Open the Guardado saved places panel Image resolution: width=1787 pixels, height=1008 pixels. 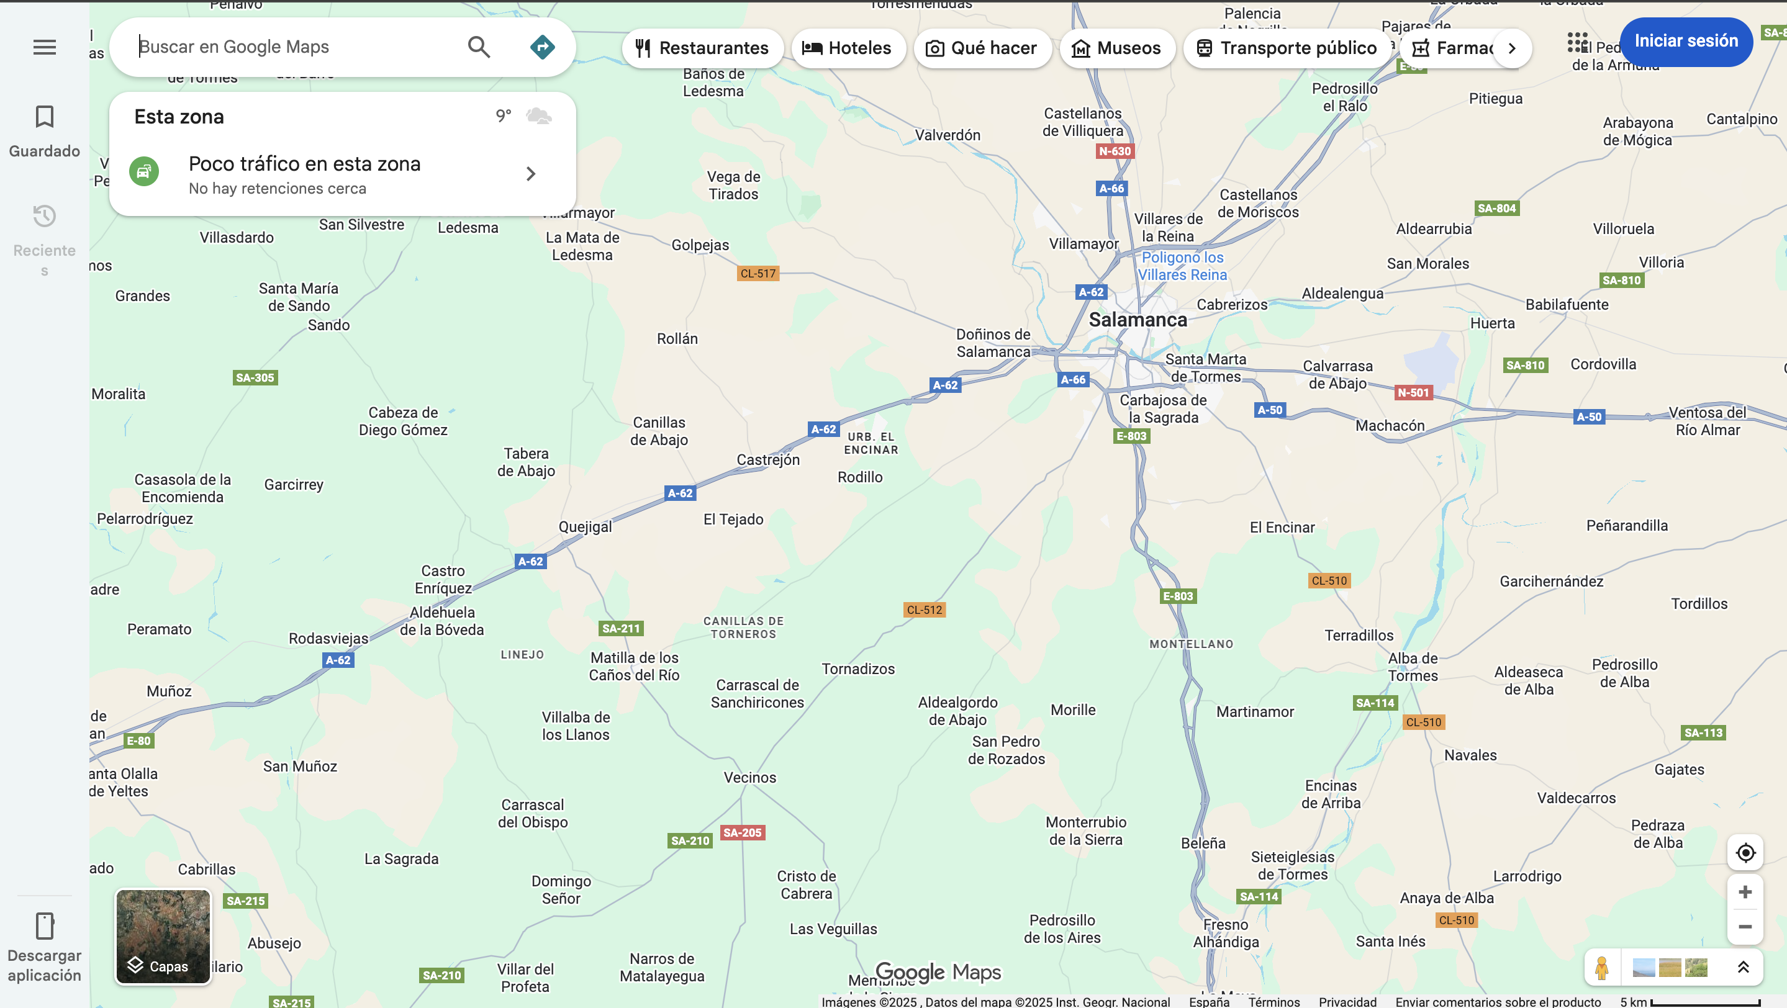pos(45,130)
